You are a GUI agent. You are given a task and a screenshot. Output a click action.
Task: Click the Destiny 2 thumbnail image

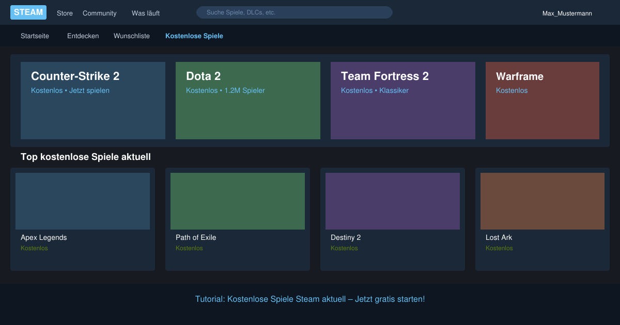click(393, 201)
